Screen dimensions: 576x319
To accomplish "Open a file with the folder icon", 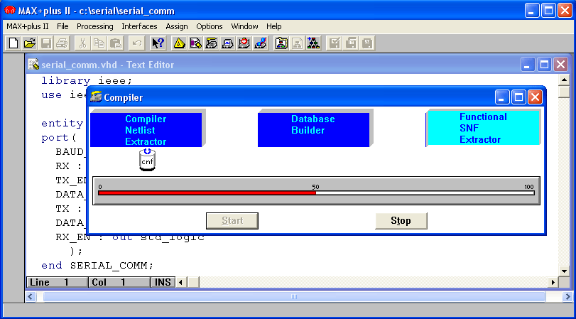I will click(x=29, y=43).
